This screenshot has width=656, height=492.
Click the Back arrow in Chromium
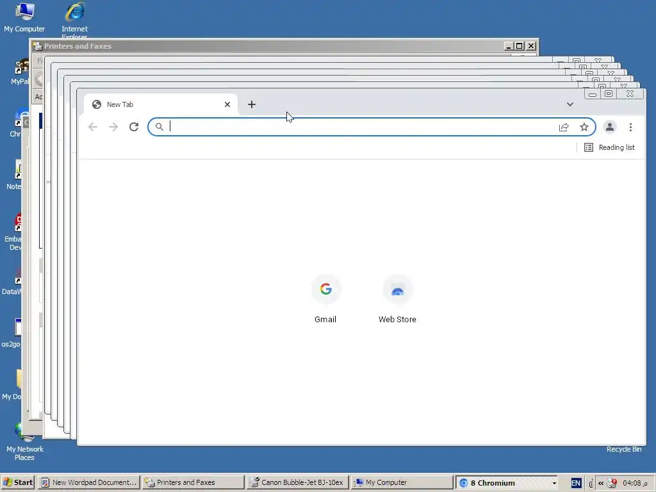click(x=93, y=127)
